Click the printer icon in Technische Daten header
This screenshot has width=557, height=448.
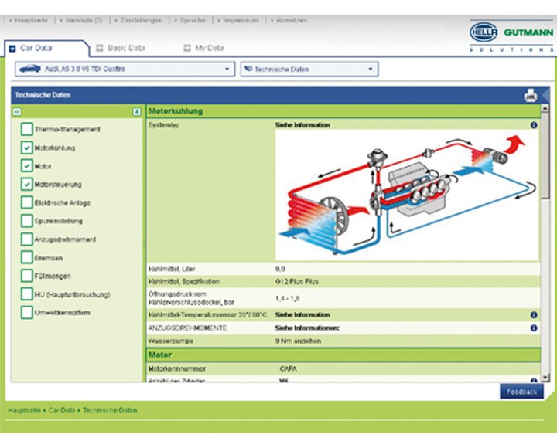click(x=531, y=96)
